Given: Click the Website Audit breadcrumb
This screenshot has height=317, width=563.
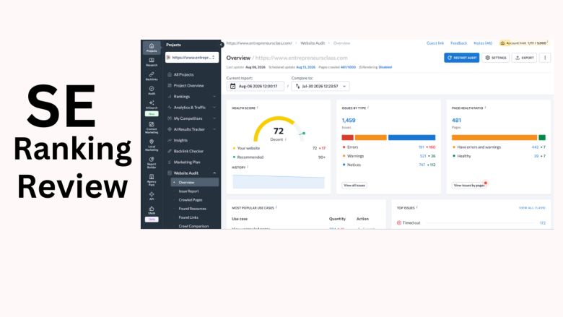Looking at the screenshot, I should coord(313,43).
